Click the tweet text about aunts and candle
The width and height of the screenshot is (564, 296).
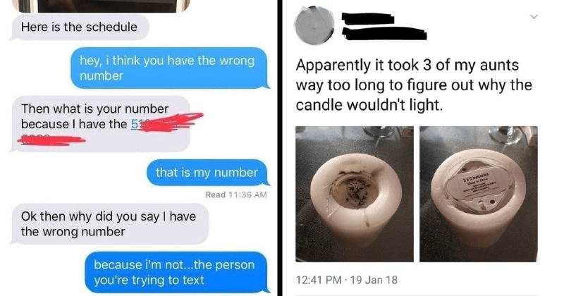pyautogui.click(x=414, y=85)
